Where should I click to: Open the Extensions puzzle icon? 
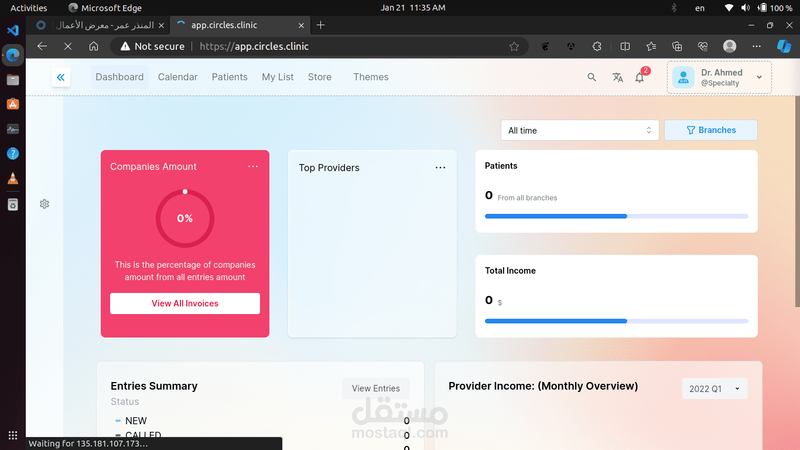coord(597,46)
